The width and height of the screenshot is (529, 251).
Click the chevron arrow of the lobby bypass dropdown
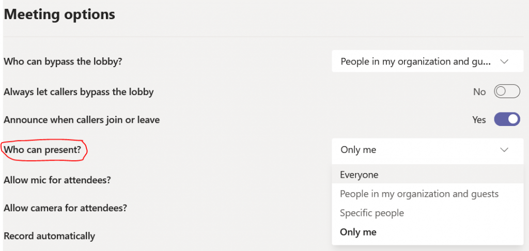tap(504, 61)
